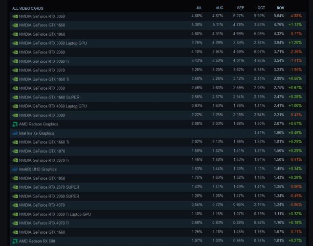This screenshot has width=313, height=246.
Task: Click NVIDIA logo beside GeForce RTX 3060
Action: pos(15,16)
